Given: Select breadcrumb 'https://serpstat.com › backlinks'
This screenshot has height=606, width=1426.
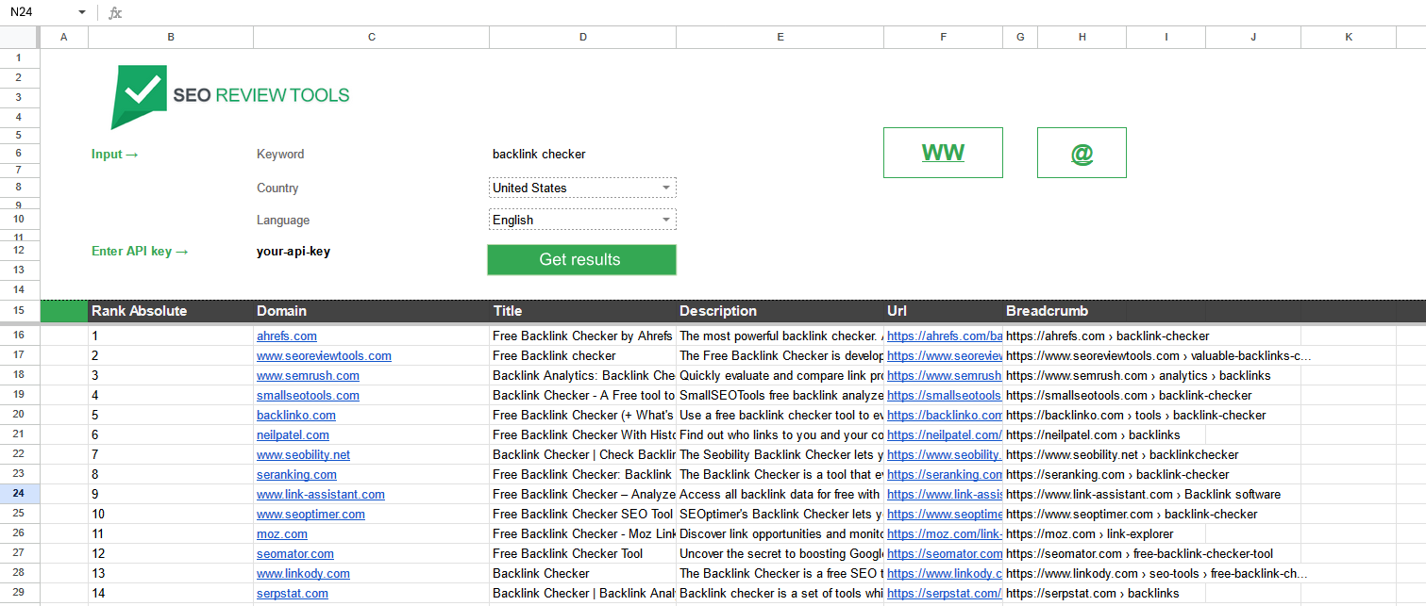Looking at the screenshot, I should [x=1093, y=593].
